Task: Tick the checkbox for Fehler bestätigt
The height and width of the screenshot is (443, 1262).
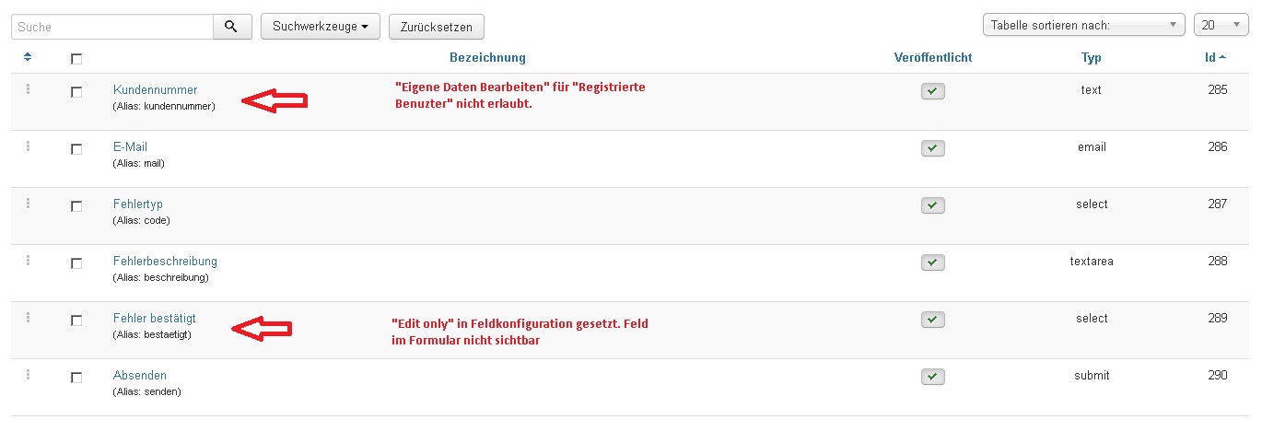Action: click(x=76, y=321)
